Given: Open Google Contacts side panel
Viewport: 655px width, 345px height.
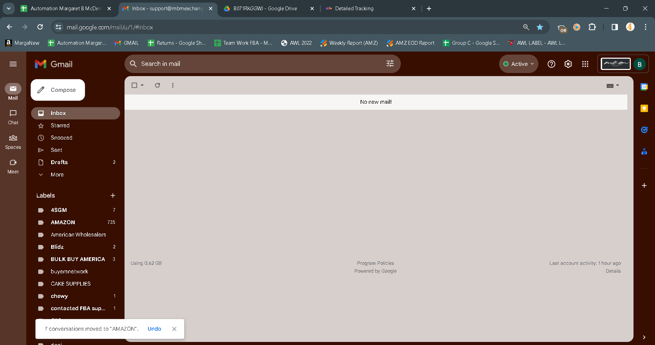Looking at the screenshot, I should [x=644, y=151].
